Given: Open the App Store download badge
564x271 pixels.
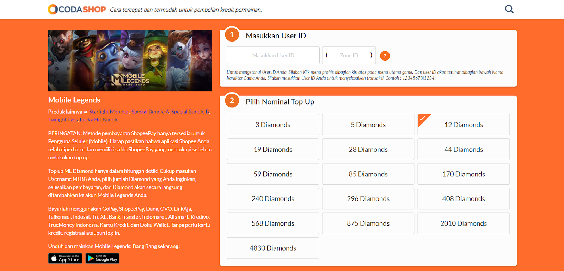Looking at the screenshot, I should pyautogui.click(x=65, y=258).
